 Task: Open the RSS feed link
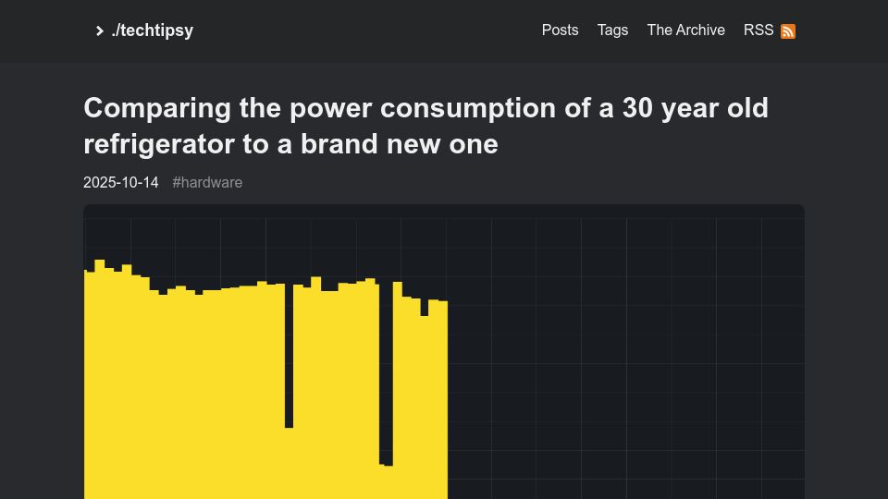click(x=769, y=30)
